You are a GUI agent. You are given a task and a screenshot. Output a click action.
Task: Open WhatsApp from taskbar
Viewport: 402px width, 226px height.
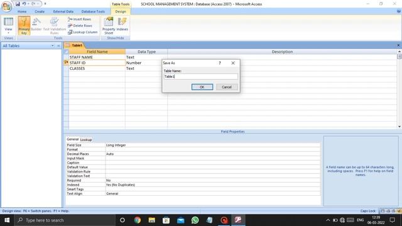[195, 220]
